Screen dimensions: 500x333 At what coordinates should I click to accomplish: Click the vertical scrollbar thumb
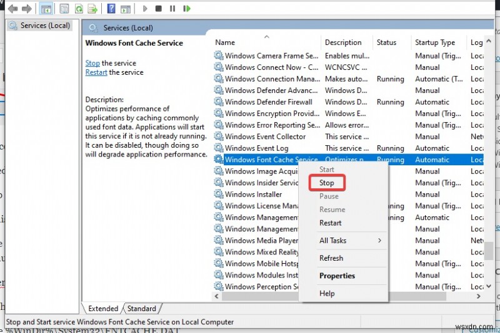point(489,251)
